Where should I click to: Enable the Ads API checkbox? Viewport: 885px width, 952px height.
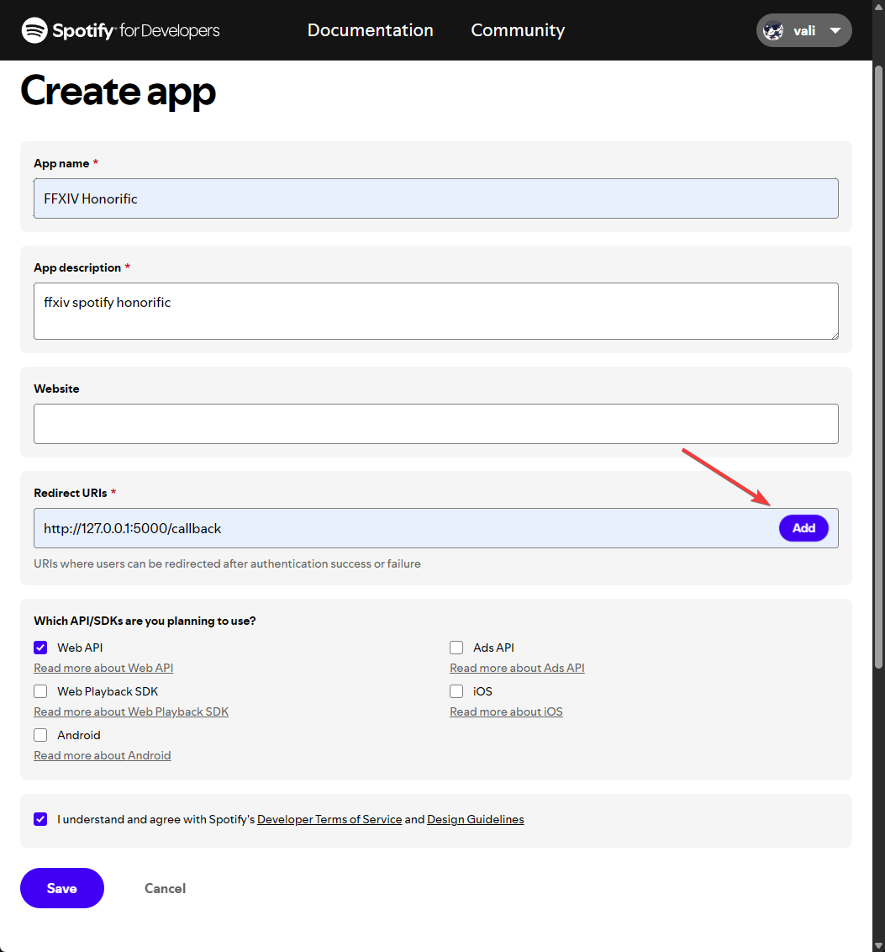(x=456, y=648)
